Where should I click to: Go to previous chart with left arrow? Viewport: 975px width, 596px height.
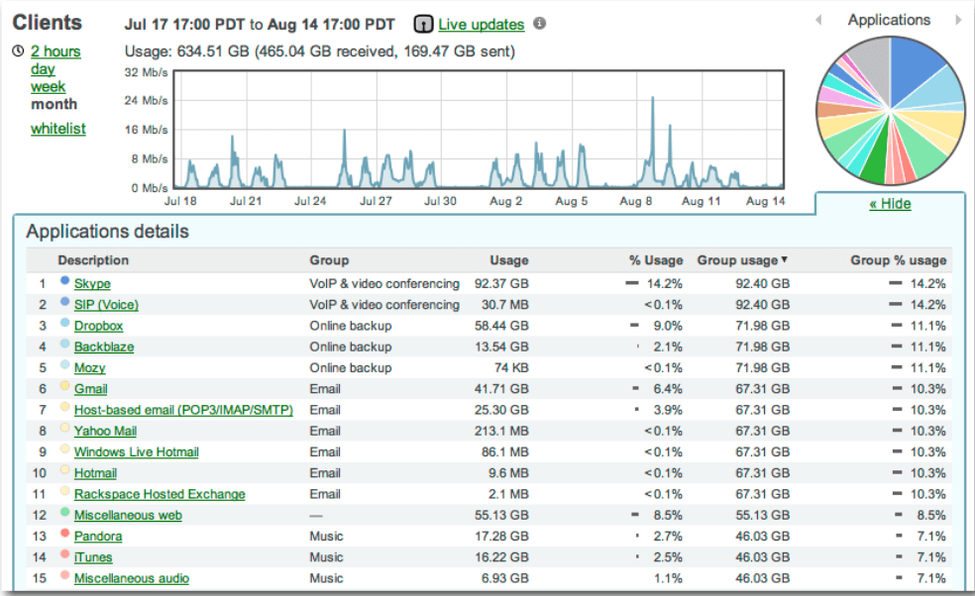(x=818, y=20)
